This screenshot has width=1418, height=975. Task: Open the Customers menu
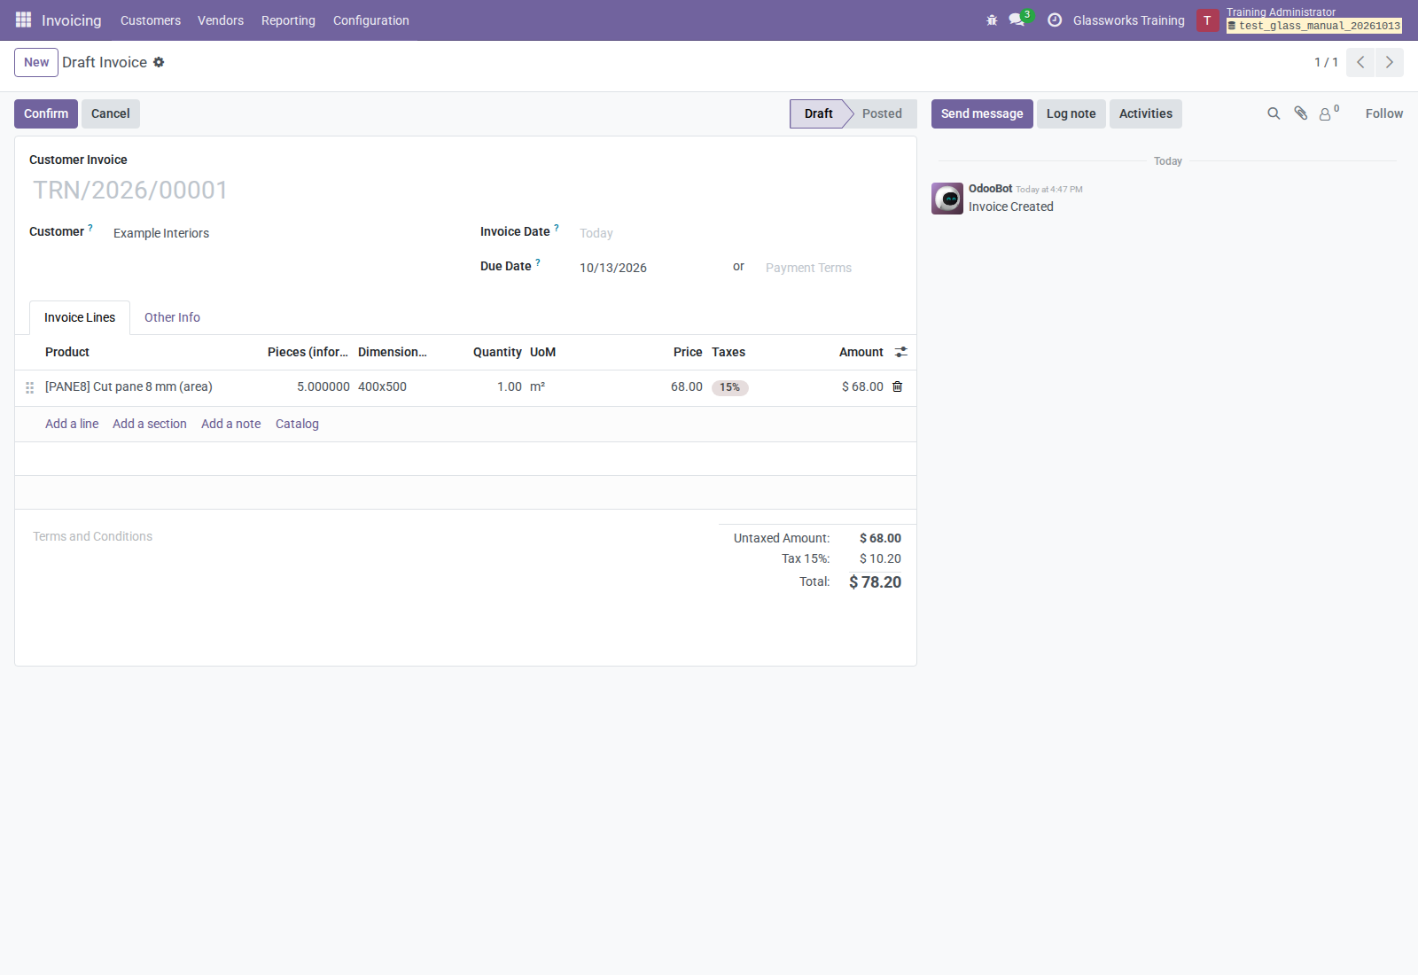point(151,19)
